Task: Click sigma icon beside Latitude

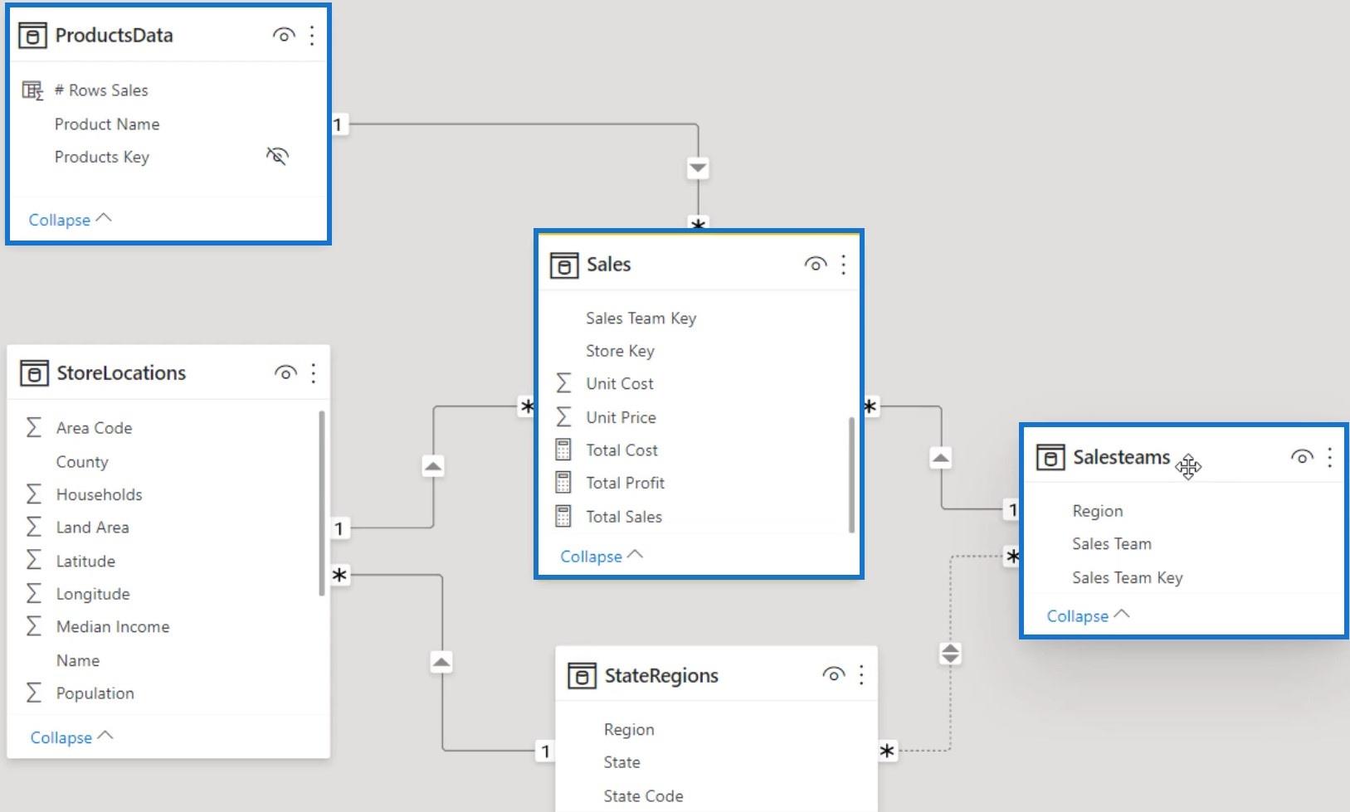Action: (34, 560)
